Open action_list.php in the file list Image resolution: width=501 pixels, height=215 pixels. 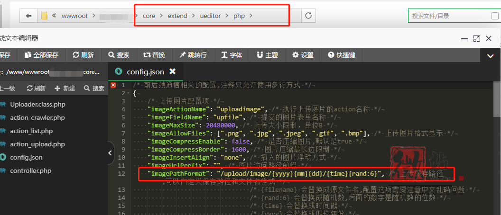pos(31,131)
